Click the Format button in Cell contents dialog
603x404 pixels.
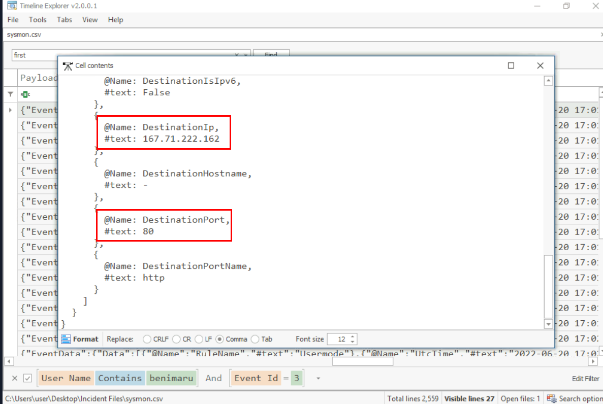click(80, 339)
